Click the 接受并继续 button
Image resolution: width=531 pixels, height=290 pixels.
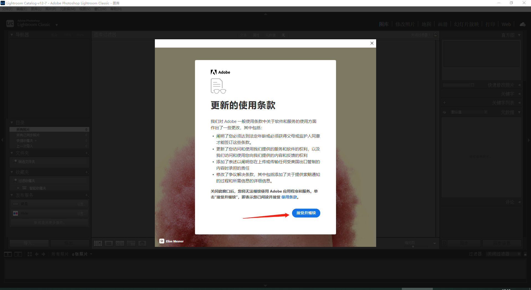tap(306, 213)
